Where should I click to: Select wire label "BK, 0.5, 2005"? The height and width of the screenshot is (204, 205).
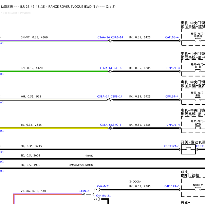tap(30, 156)
